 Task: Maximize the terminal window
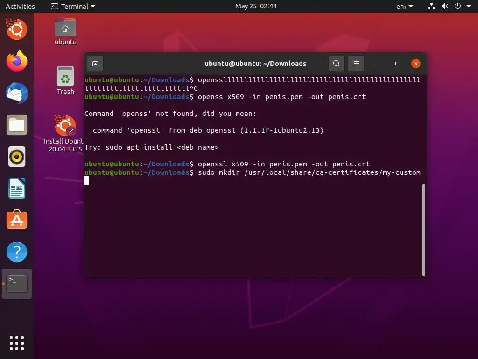(397, 64)
